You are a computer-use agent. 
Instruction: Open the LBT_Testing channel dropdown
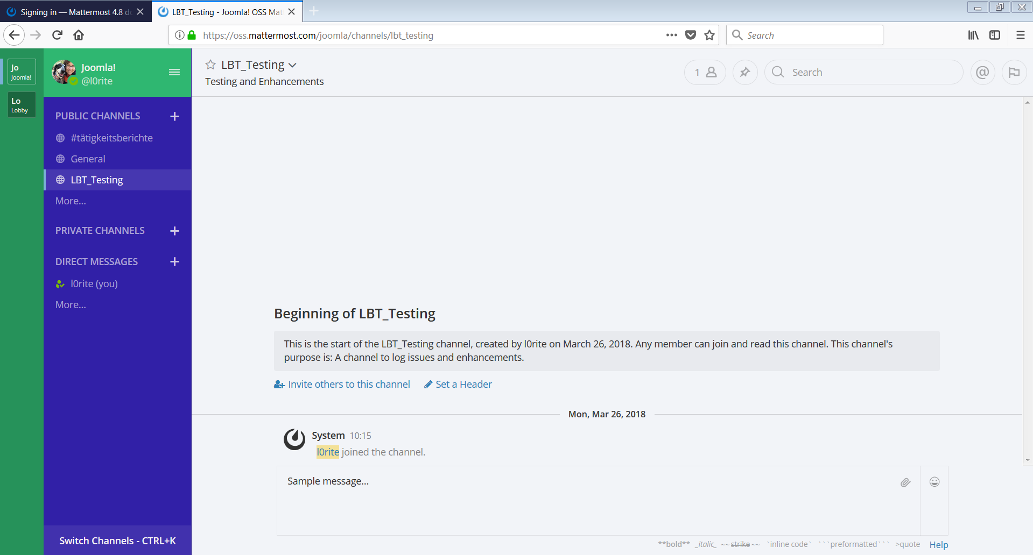[x=293, y=65]
